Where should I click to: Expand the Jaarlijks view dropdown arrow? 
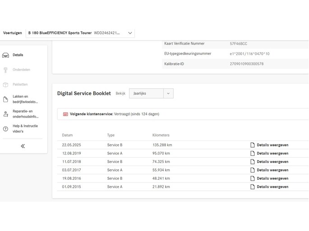168,94
